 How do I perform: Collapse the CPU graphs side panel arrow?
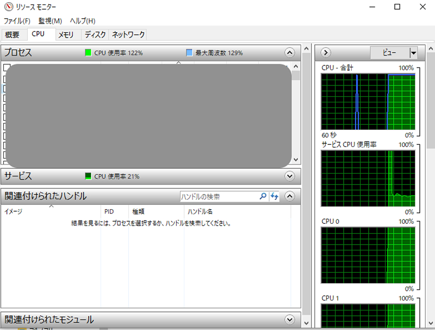tap(325, 52)
